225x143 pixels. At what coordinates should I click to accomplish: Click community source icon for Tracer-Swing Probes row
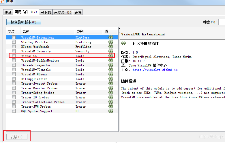111,93
